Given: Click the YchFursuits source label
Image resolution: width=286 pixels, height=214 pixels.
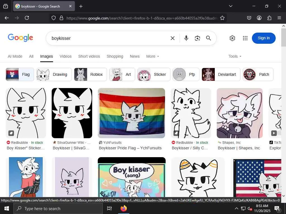Looking at the screenshot, I should tap(110, 142).
